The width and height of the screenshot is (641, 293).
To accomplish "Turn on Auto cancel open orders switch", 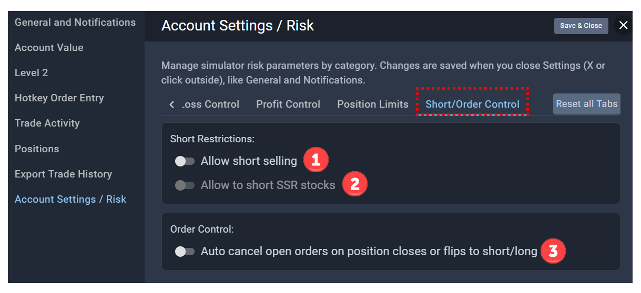I will [x=185, y=252].
